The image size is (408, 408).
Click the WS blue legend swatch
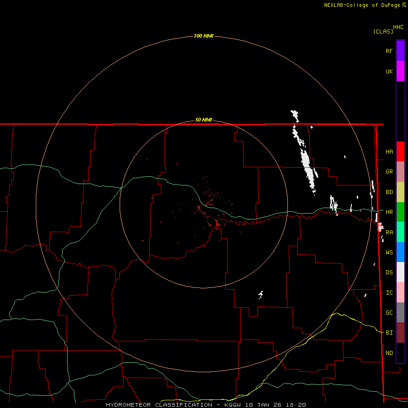(400, 252)
